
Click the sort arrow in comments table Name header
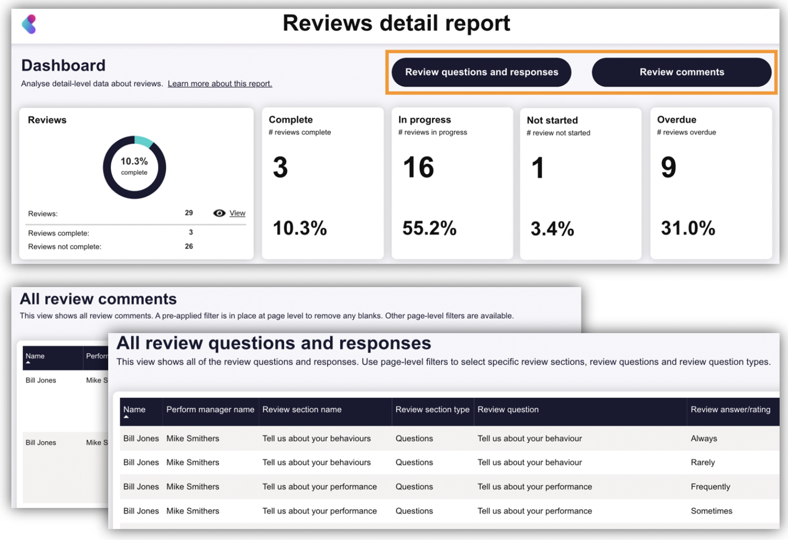[x=29, y=362]
